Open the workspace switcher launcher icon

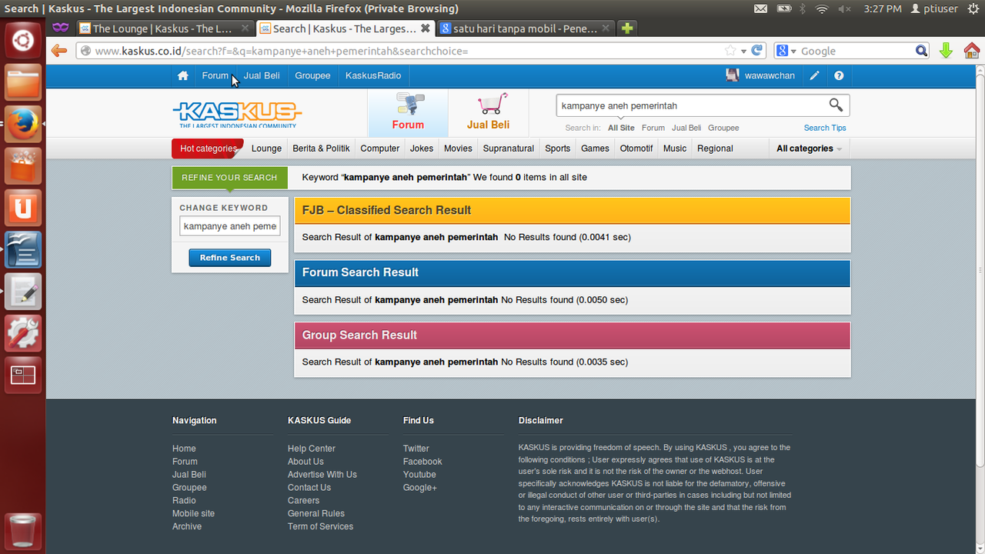tap(23, 375)
